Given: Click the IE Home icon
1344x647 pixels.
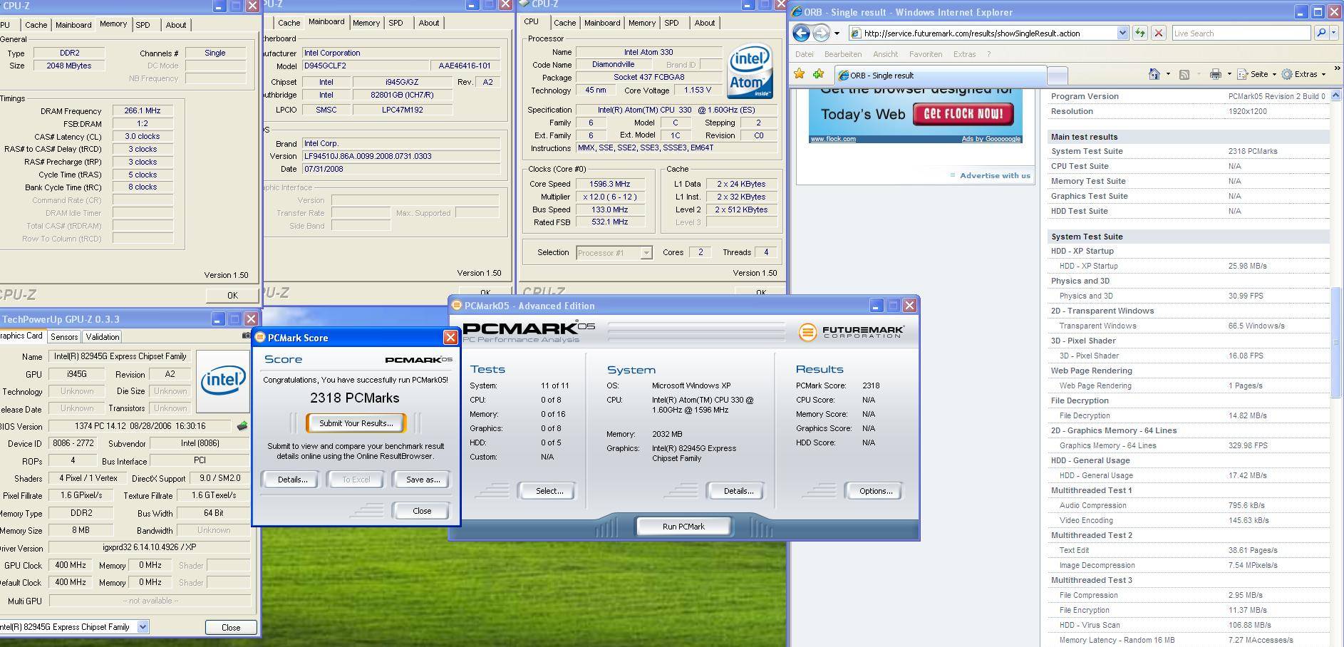Looking at the screenshot, I should click(1154, 74).
